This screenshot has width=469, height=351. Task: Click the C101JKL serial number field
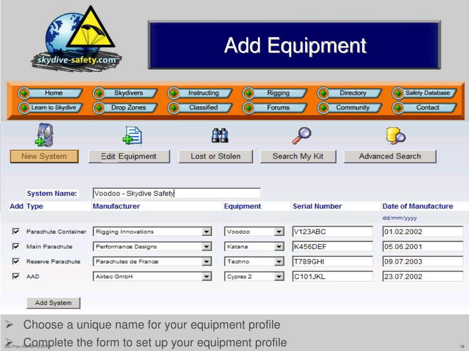(x=333, y=277)
